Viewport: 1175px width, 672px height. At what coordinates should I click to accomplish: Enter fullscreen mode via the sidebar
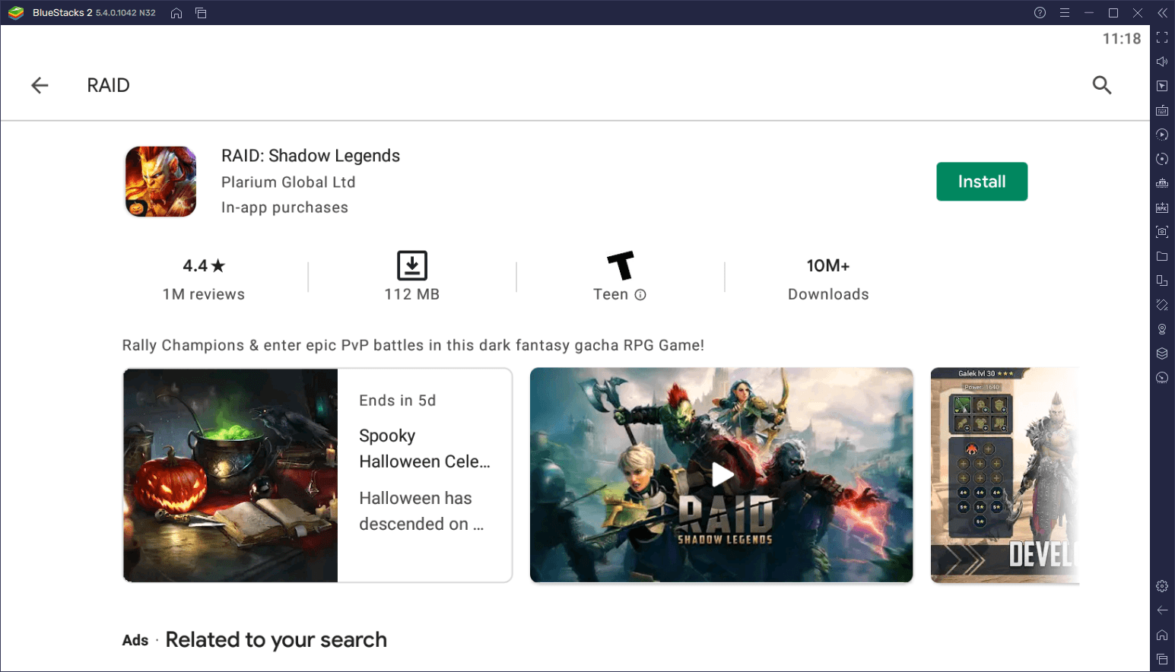[1162, 36]
